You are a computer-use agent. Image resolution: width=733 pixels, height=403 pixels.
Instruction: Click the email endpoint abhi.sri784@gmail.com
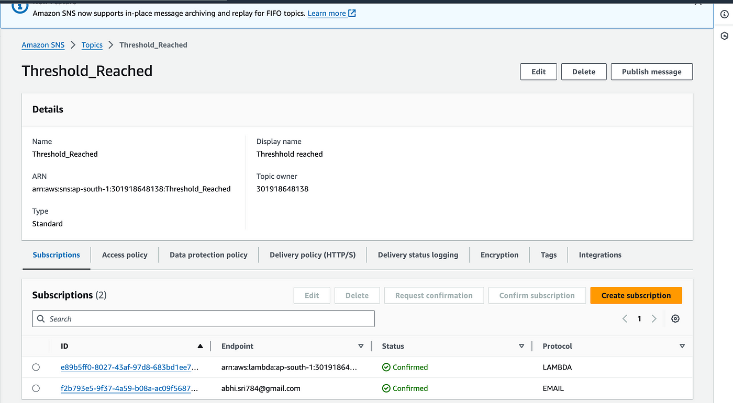click(261, 388)
